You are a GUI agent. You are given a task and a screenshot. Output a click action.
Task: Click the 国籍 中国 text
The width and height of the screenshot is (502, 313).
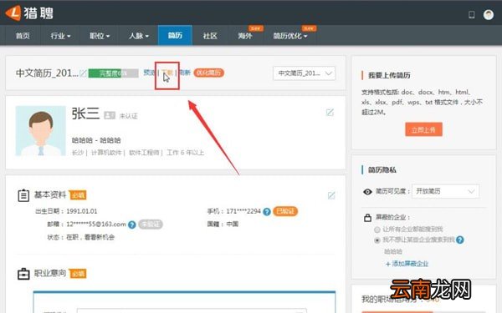point(223,224)
